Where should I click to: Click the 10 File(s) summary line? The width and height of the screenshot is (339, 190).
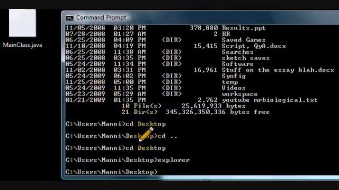[183, 106]
